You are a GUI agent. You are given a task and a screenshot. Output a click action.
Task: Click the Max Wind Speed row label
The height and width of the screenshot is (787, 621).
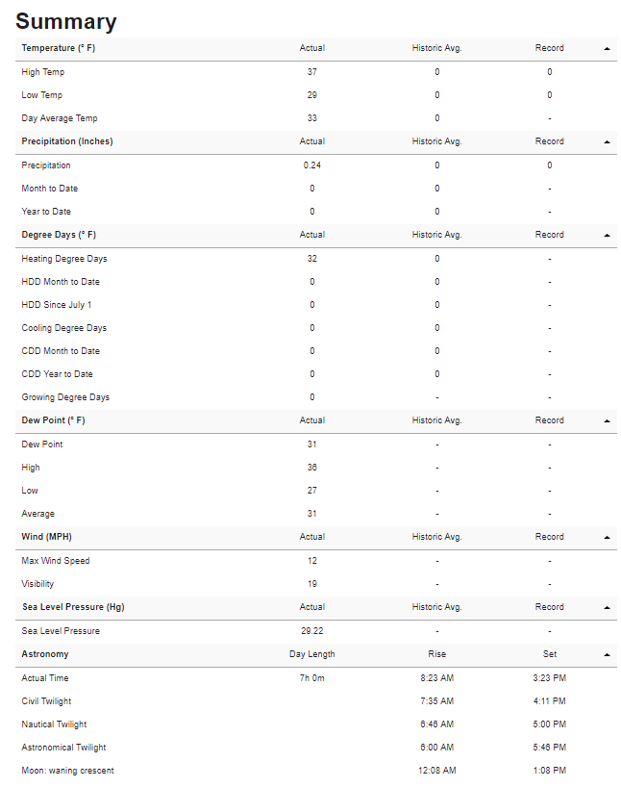click(x=56, y=561)
